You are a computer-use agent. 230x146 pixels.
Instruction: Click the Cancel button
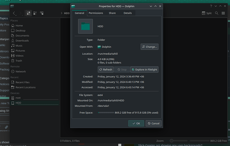(x=153, y=123)
